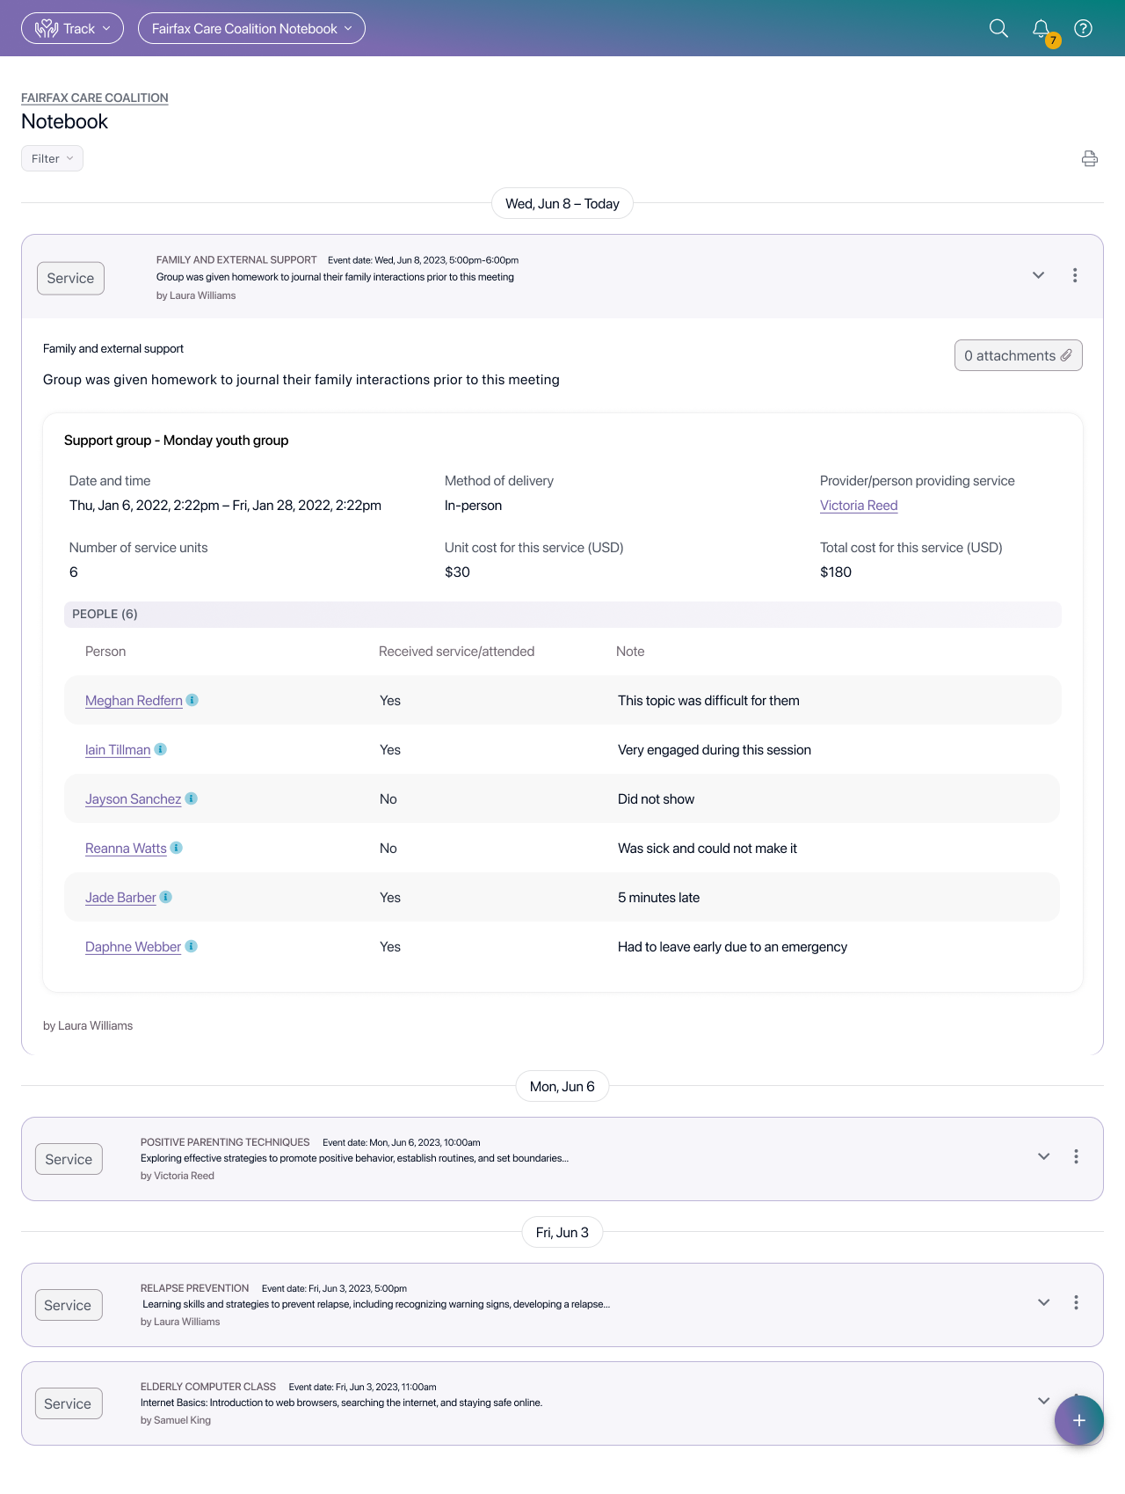Open Fairfax Care Coalition Notebook dropdown
The height and width of the screenshot is (1494, 1125).
[x=251, y=28]
